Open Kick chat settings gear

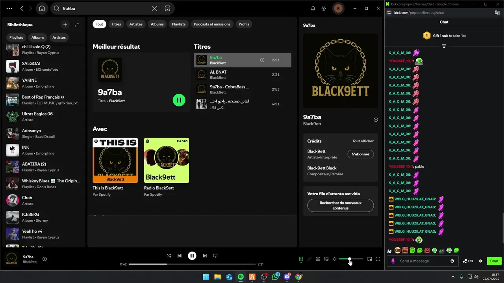coord(480,261)
